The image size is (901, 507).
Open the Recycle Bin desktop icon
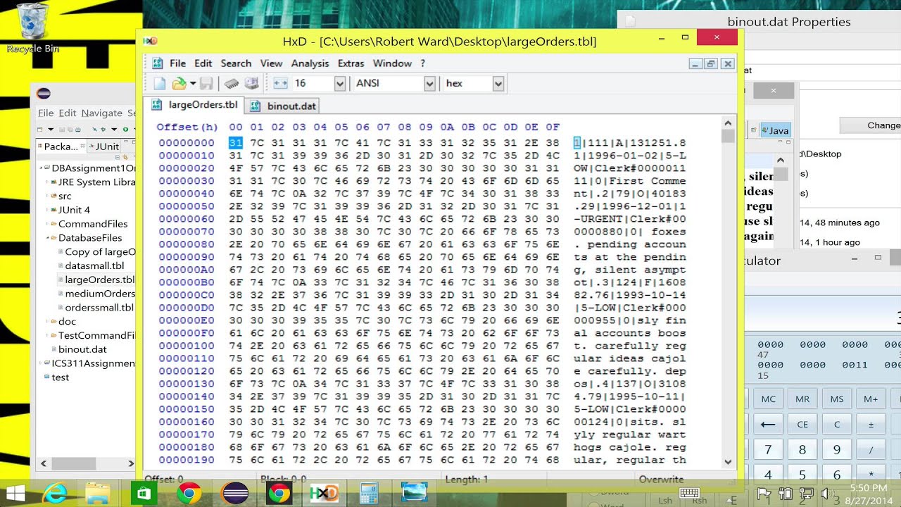coord(32,28)
